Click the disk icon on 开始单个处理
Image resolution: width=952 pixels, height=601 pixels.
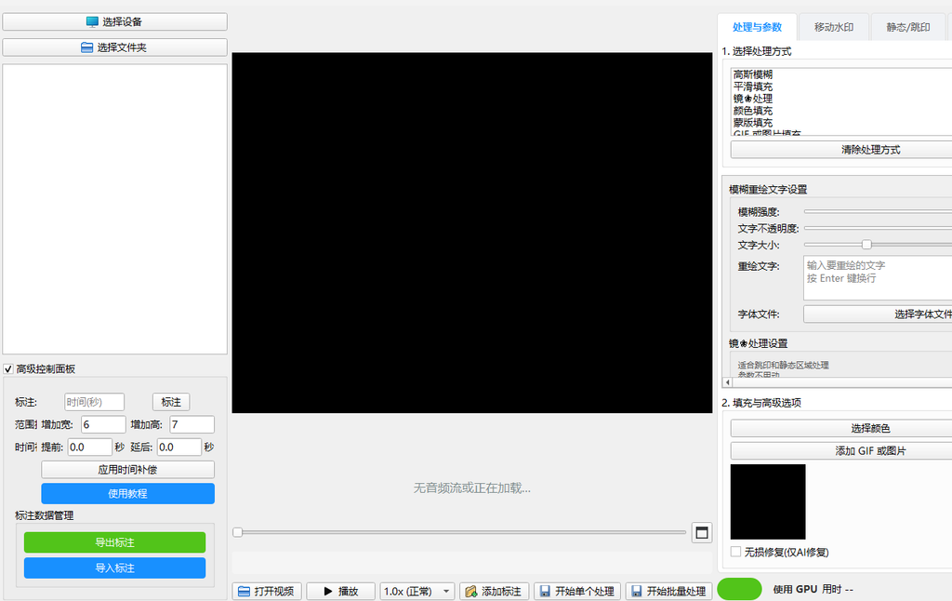pyautogui.click(x=545, y=592)
